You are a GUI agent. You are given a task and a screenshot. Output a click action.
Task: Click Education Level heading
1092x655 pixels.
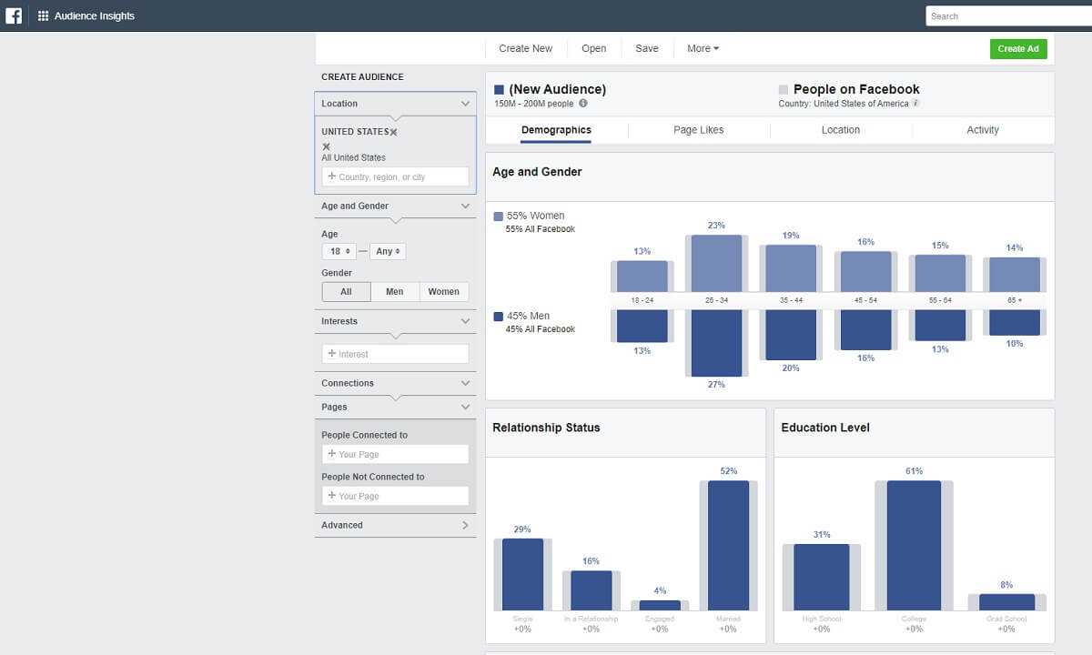tap(825, 428)
